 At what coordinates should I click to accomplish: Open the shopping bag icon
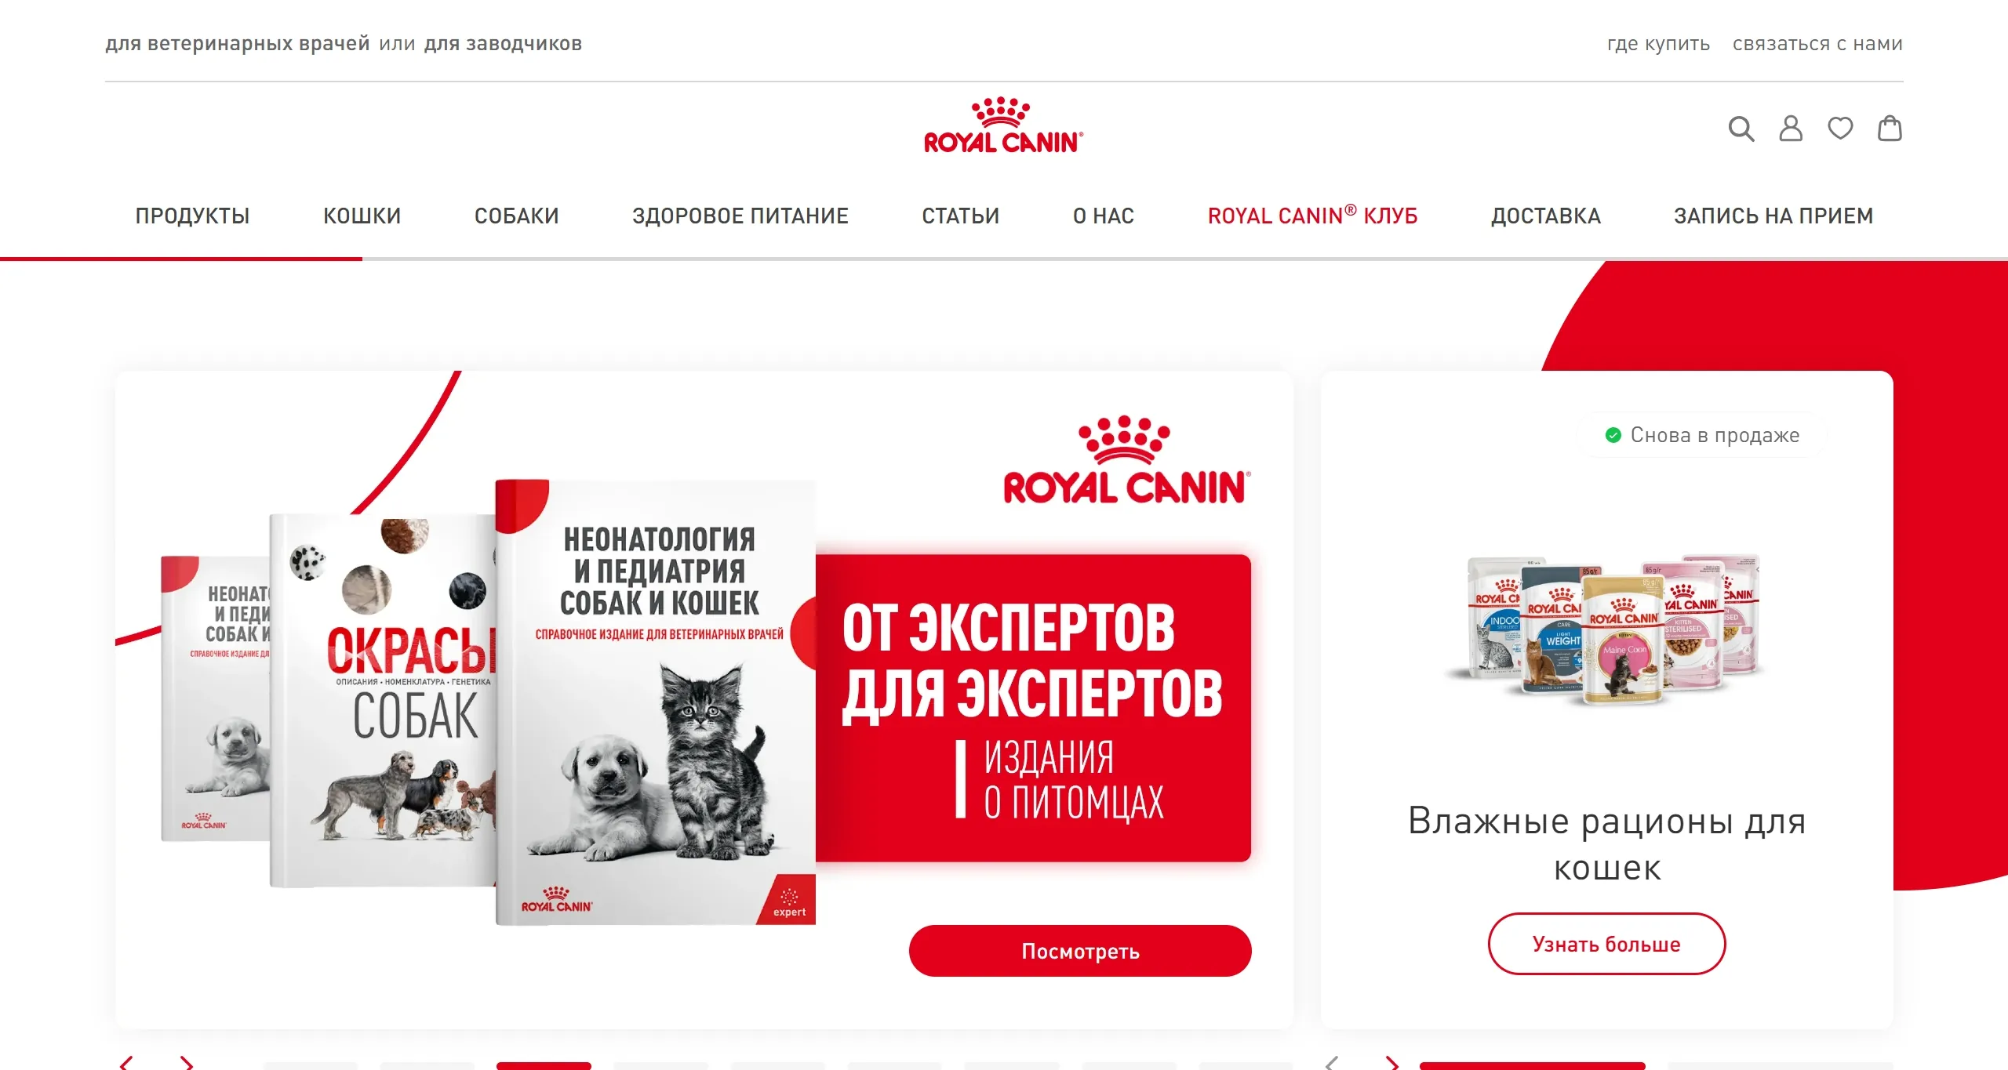point(1890,129)
